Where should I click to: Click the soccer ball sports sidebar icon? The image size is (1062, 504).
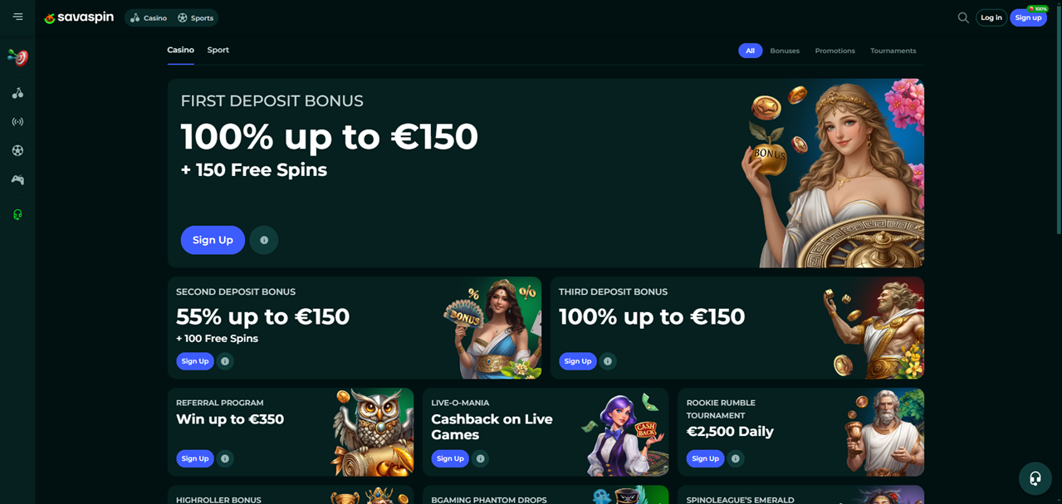point(17,150)
